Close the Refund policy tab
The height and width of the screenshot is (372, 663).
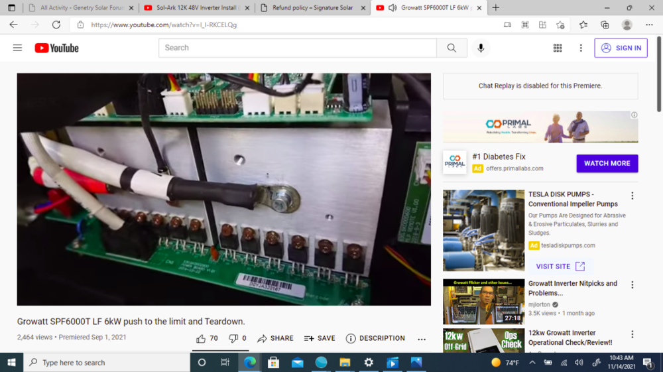coord(363,7)
